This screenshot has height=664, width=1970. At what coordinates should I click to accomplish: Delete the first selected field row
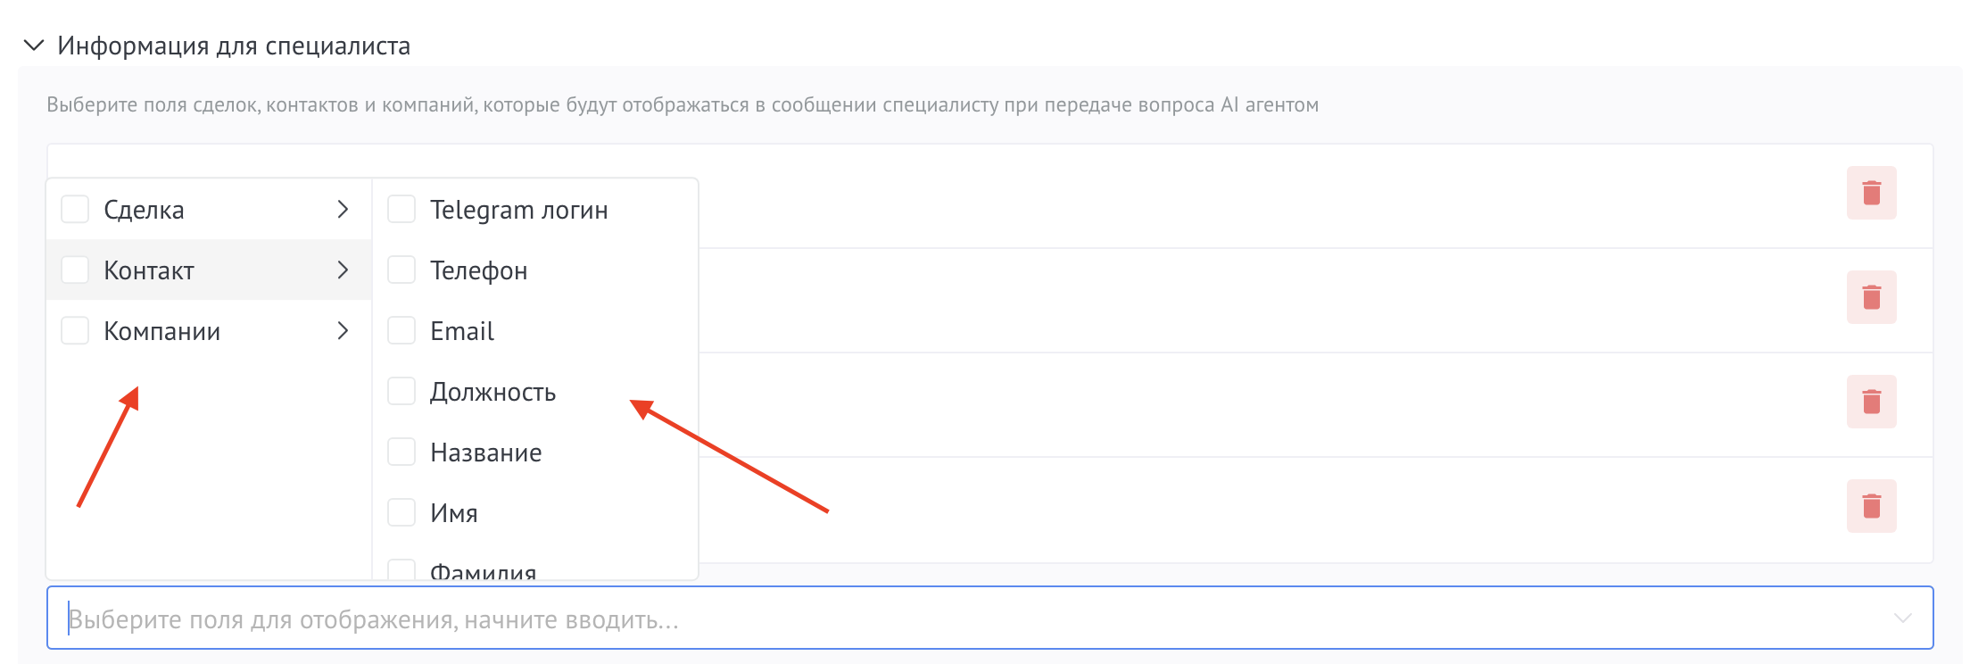point(1871,192)
